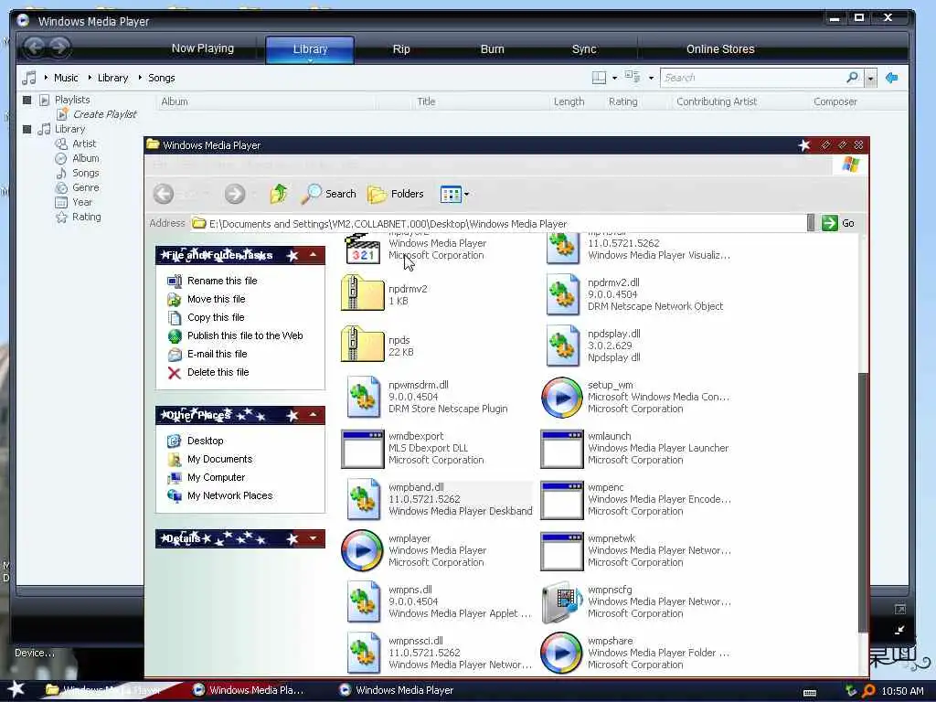Sort by the Title column header
The image size is (936, 702).
click(x=426, y=101)
